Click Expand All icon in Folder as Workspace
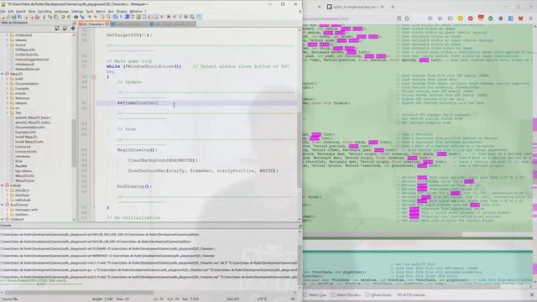 pos(57,29)
